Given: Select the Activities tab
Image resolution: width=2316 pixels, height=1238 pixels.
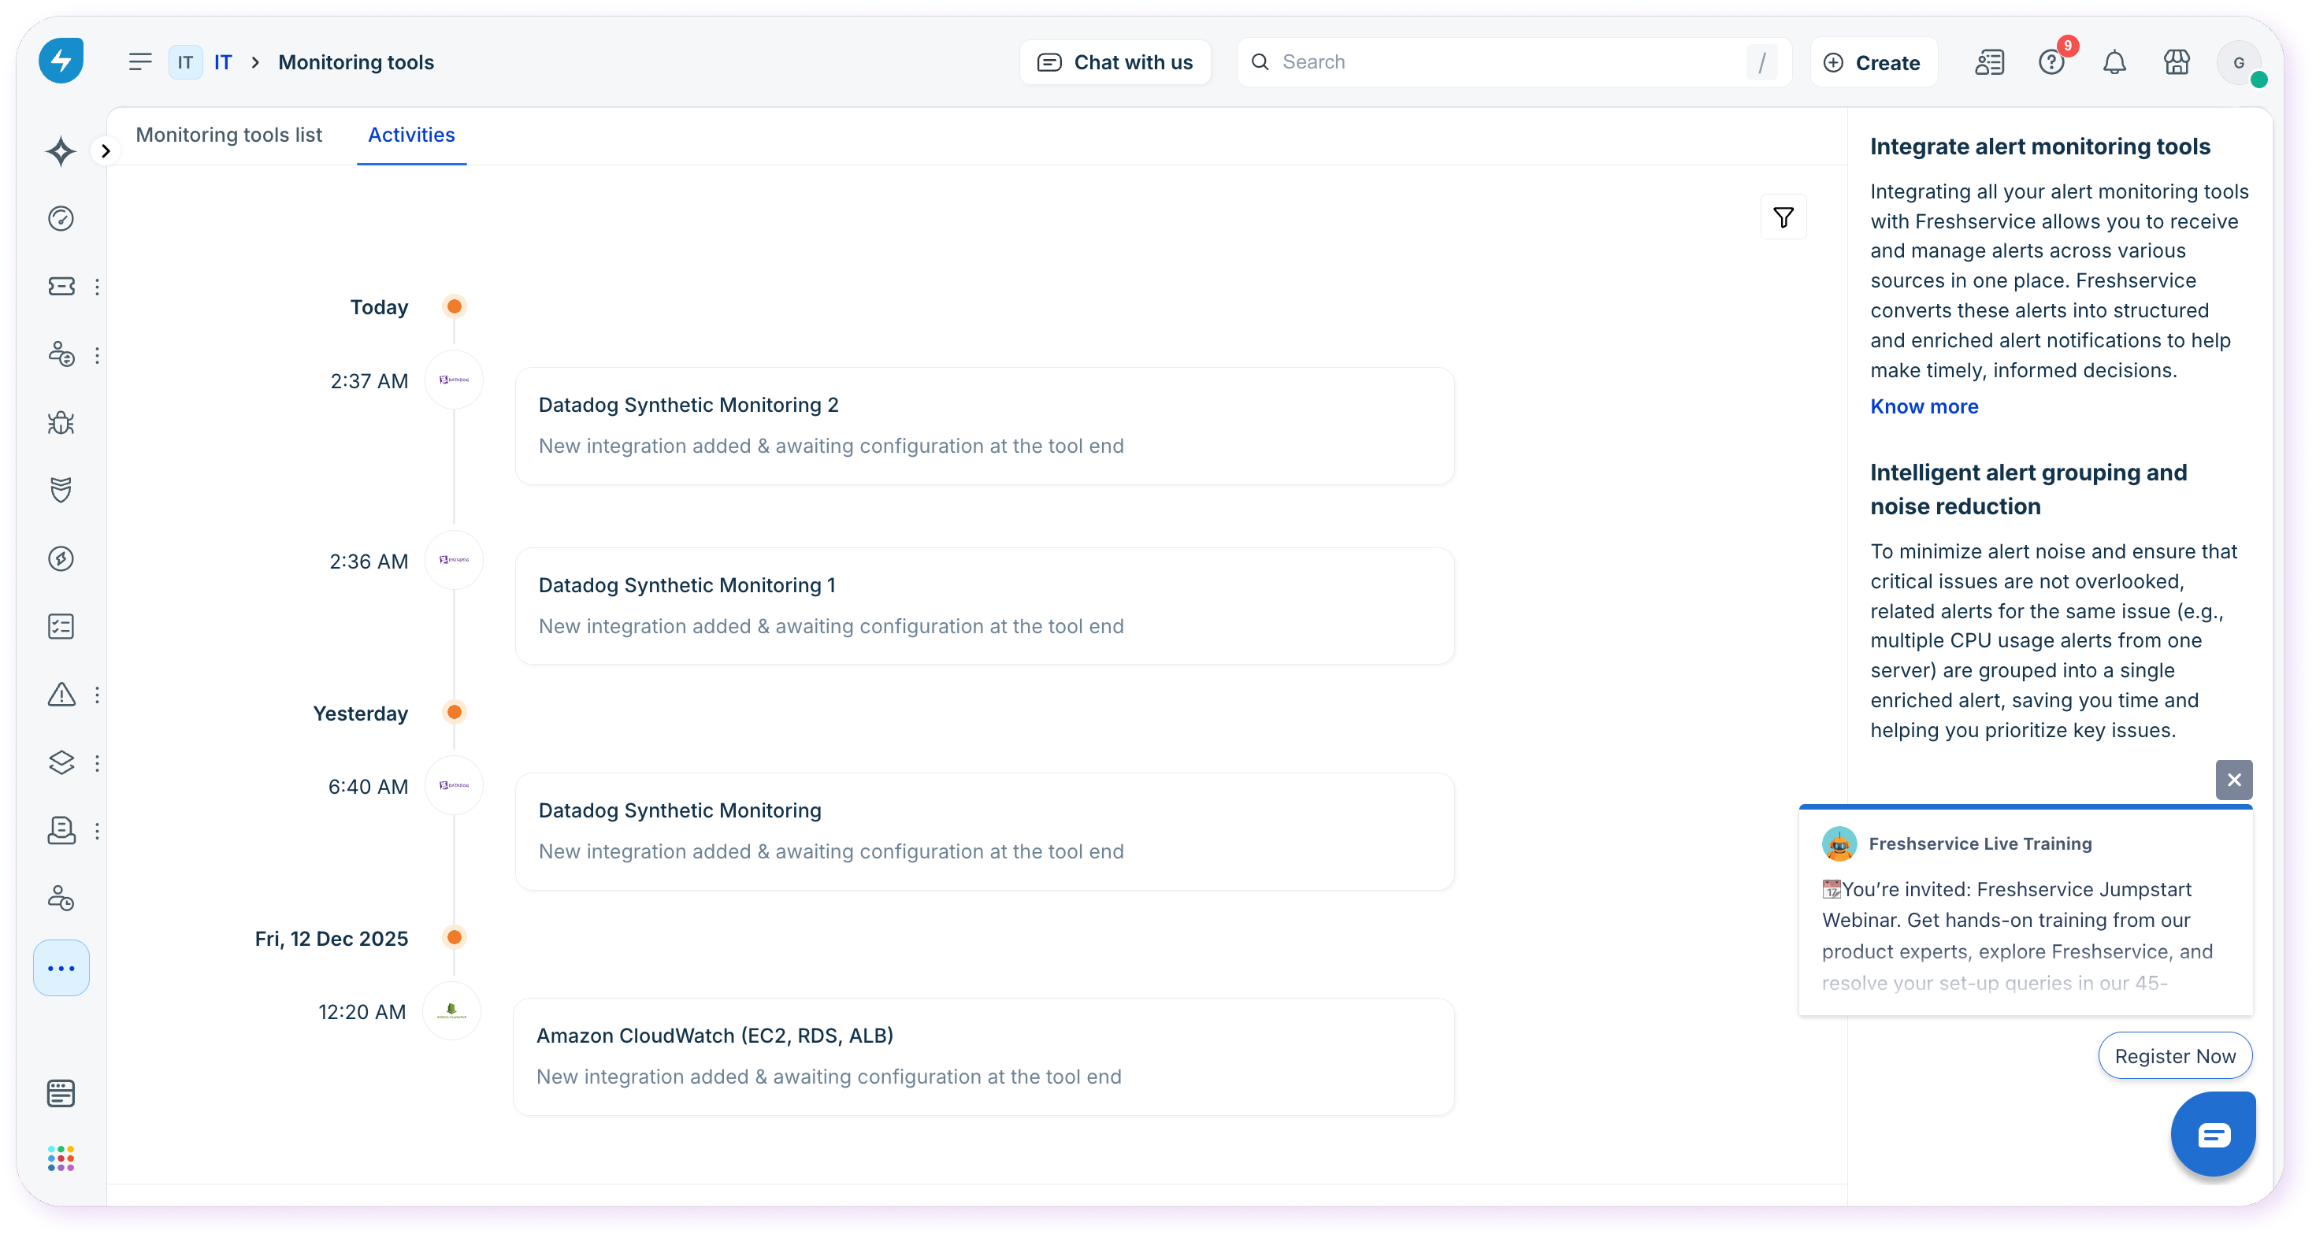Looking at the screenshot, I should point(411,135).
